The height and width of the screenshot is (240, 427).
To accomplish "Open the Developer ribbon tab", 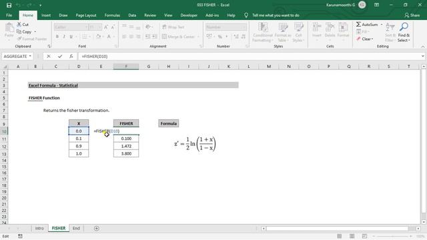I will (x=189, y=15).
